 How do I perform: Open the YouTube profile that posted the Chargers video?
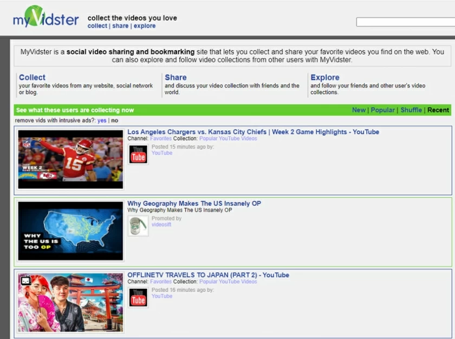point(161,153)
